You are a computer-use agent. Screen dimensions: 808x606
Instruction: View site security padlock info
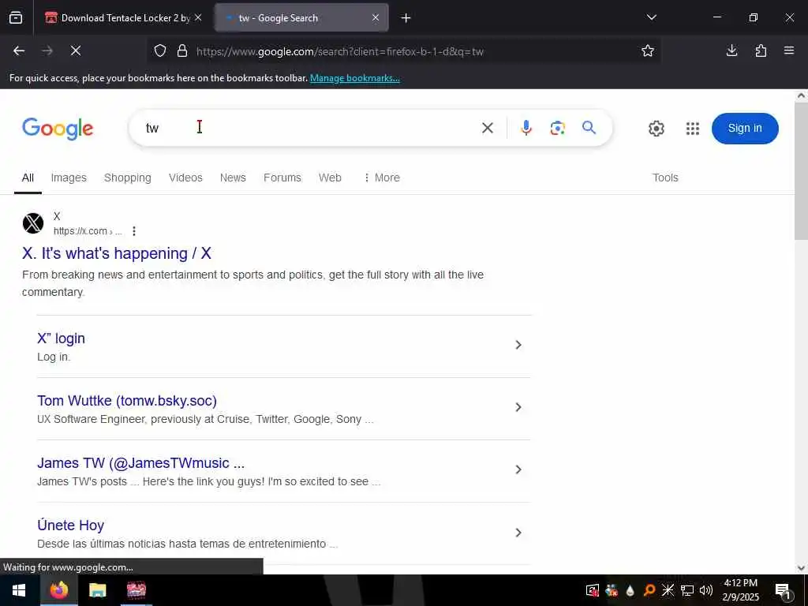[182, 51]
